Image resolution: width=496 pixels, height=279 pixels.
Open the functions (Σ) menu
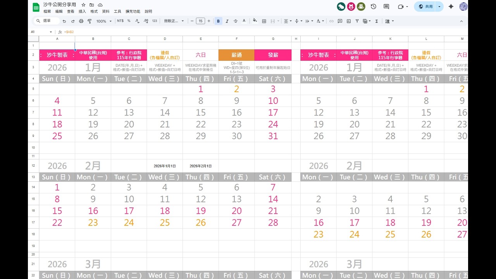pyautogui.click(x=377, y=21)
